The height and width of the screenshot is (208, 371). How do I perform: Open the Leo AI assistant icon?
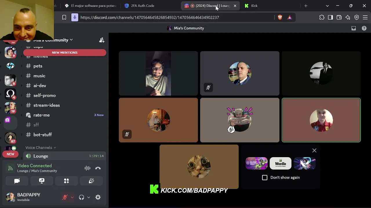(348, 18)
